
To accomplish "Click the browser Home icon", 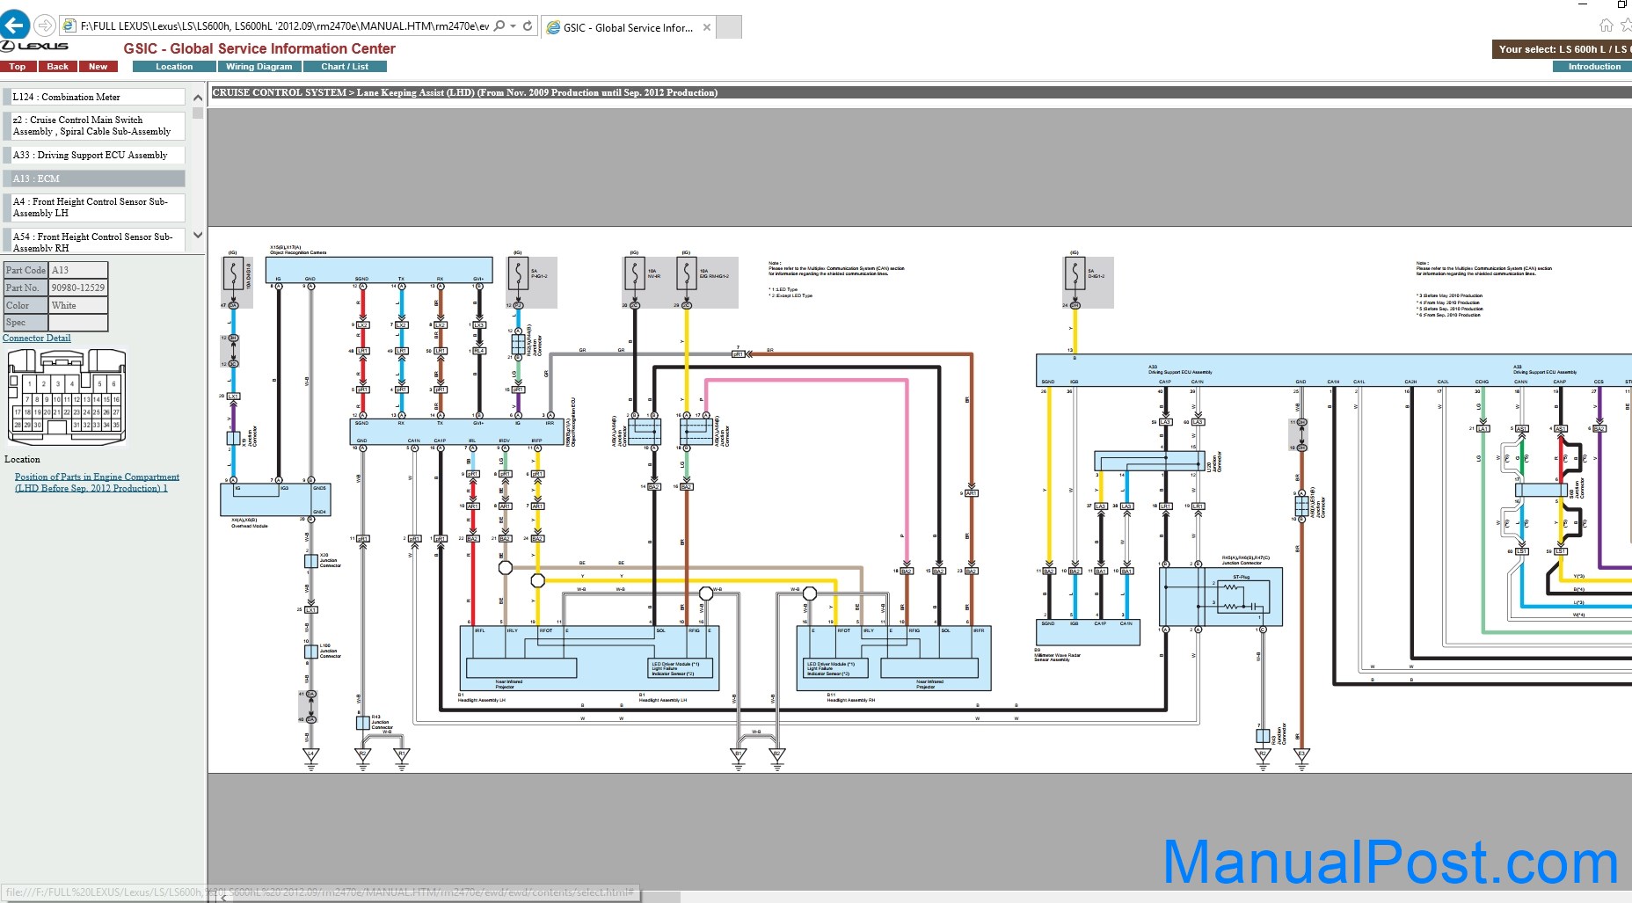I will coord(1606,25).
